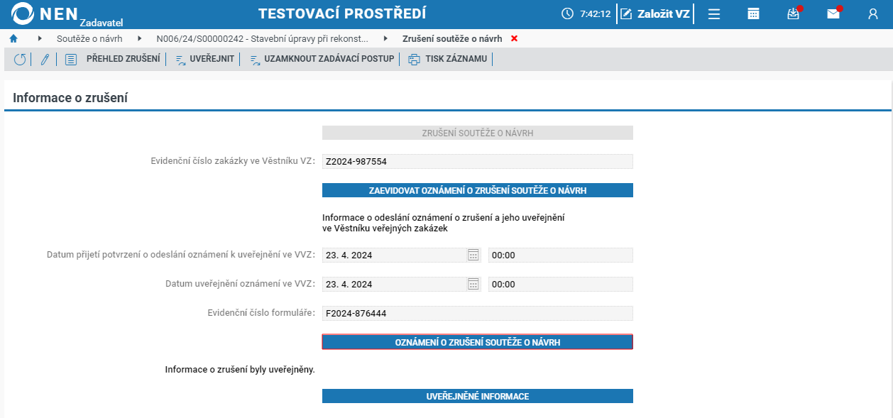Click Založit VZ button
The width and height of the screenshot is (893, 418).
[655, 13]
